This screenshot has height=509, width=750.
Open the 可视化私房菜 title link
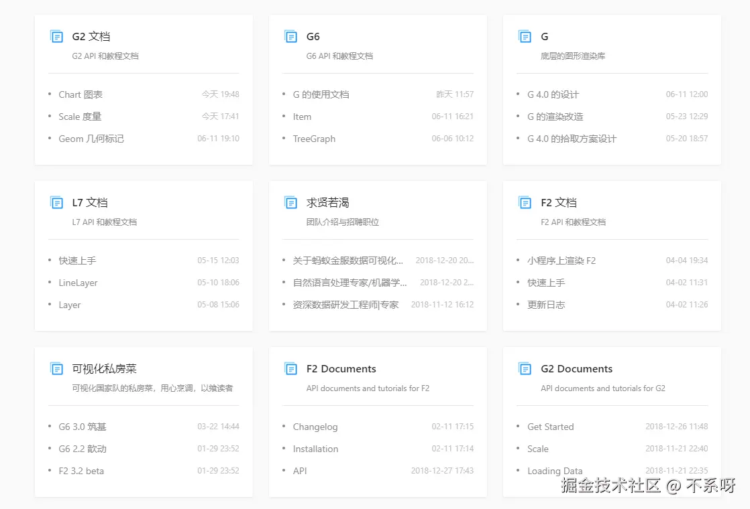click(104, 368)
